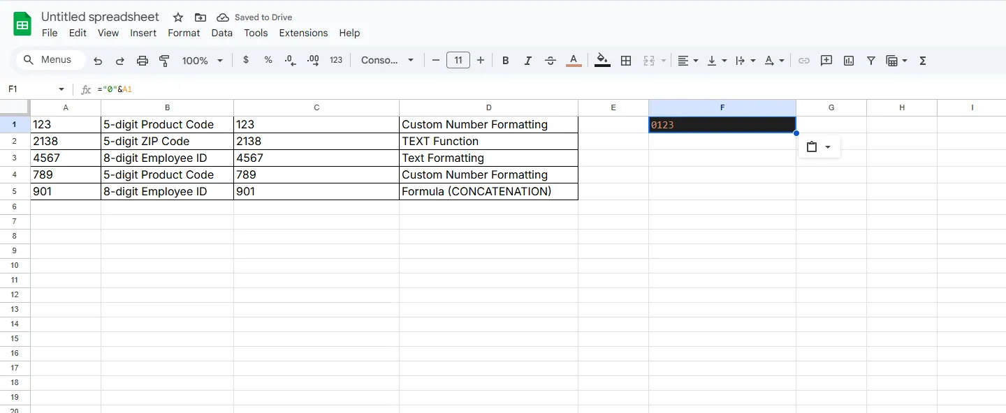Viewport: 1006px width, 413px height.
Task: Open the Extensions menu
Action: 303,33
